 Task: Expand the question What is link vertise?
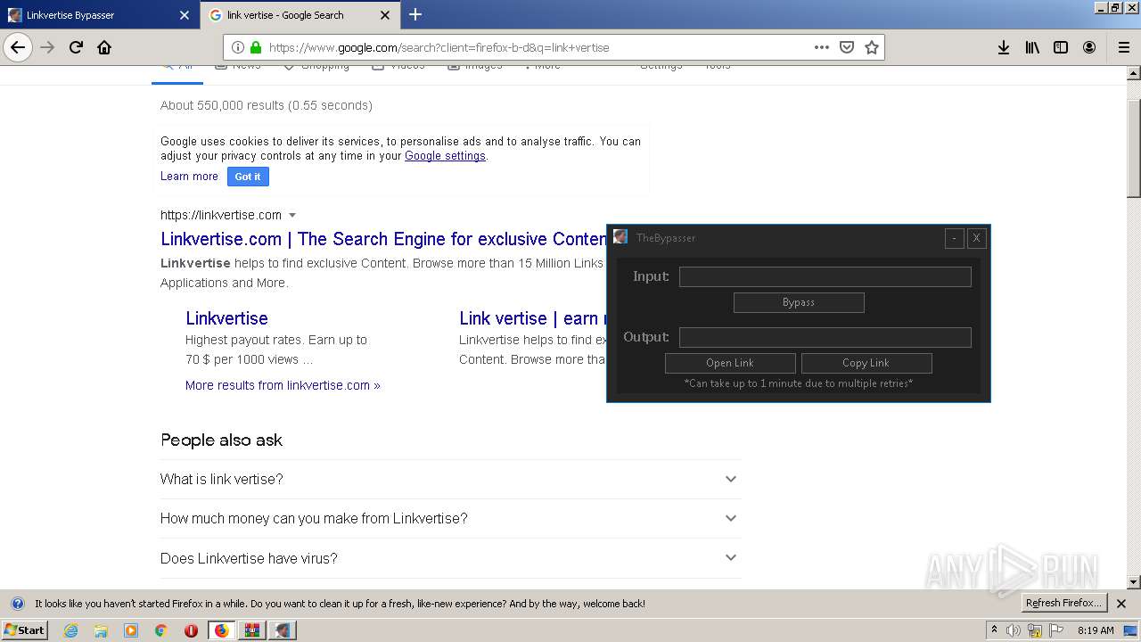[x=450, y=479]
